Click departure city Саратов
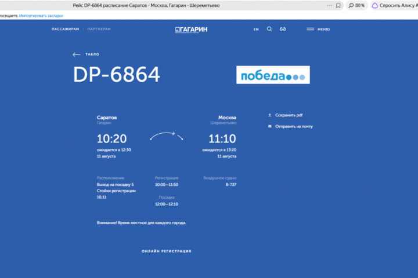The width and height of the screenshot is (418, 278). click(107, 118)
